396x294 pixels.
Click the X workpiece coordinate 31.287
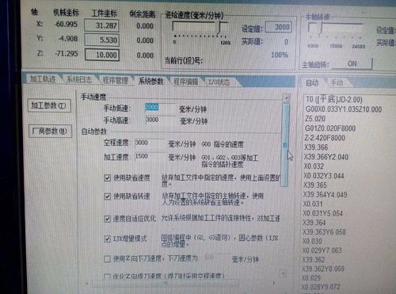click(x=101, y=25)
